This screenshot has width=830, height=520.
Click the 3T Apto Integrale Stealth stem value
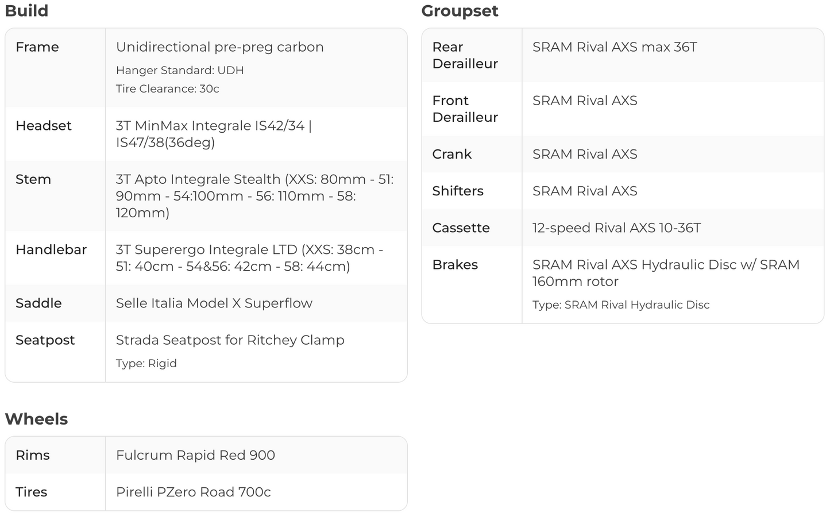point(254,196)
